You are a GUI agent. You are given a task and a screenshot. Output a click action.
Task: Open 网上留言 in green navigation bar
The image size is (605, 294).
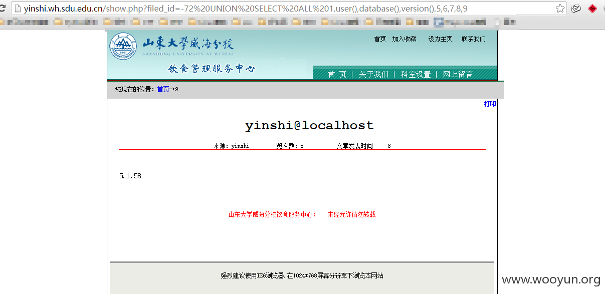[x=458, y=74]
